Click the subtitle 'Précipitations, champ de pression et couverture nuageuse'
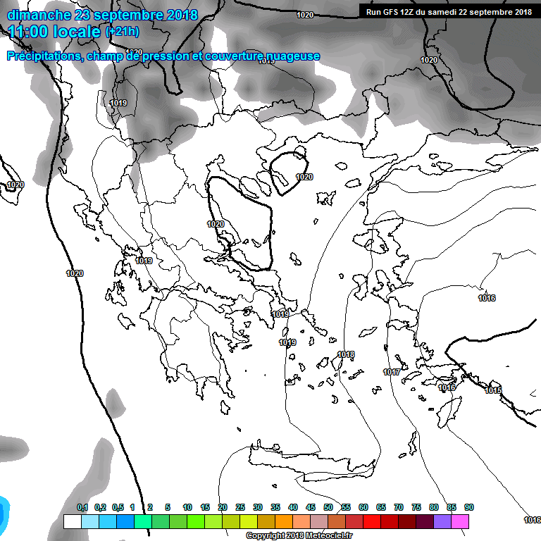 [163, 56]
